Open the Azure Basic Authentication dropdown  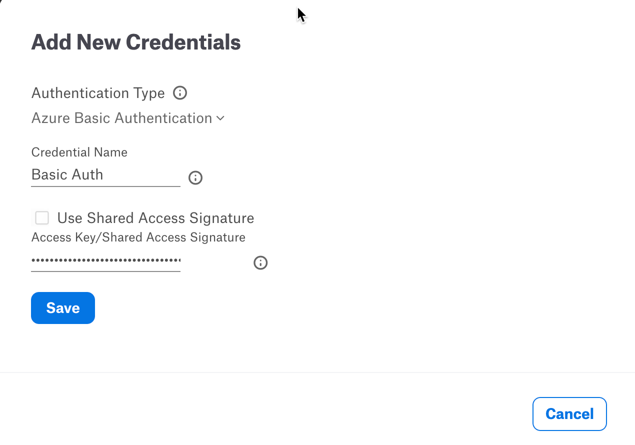coord(128,118)
